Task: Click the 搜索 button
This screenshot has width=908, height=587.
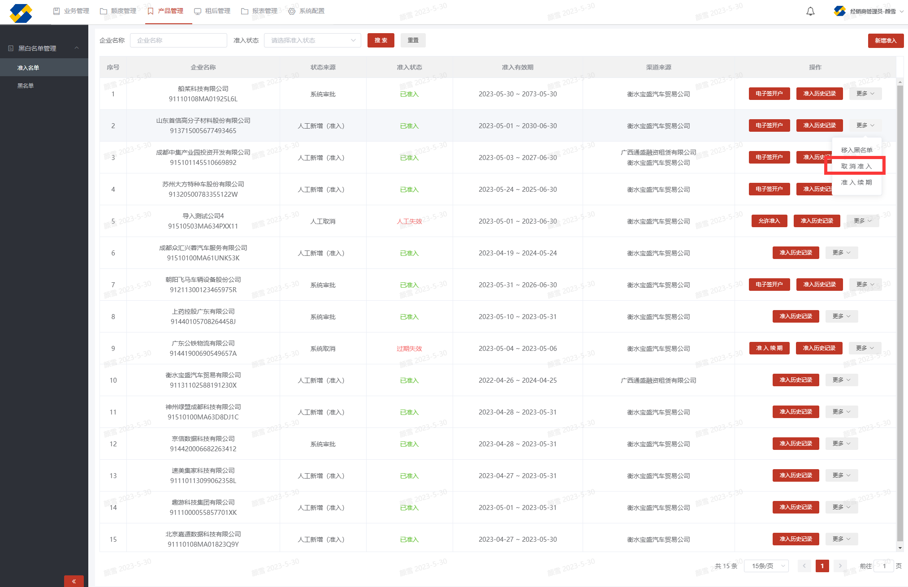Action: 380,40
